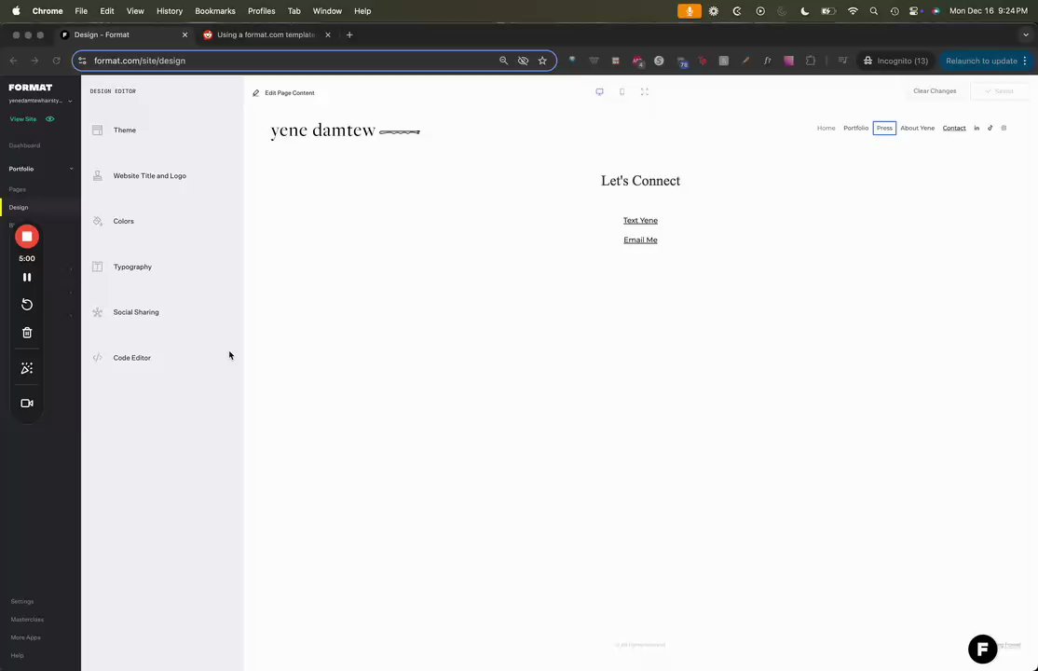The image size is (1038, 671).
Task: Bookmark this page with the star icon
Action: point(543,61)
